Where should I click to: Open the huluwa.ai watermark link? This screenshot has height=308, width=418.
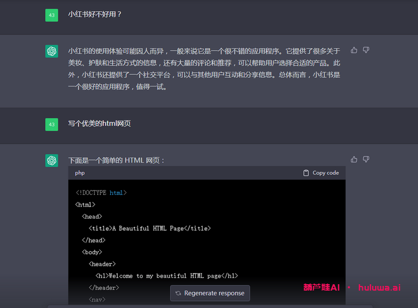pyautogui.click(x=379, y=287)
